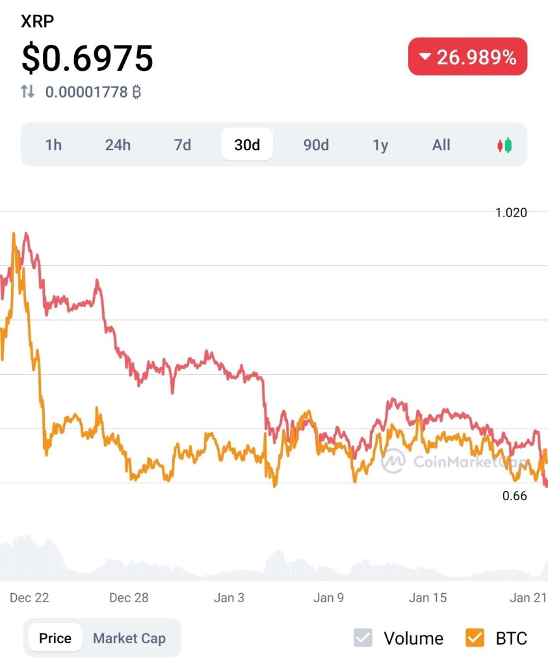Click the CoinMarketCap watermark logo
Screen dimensions: 548x666
(x=393, y=461)
